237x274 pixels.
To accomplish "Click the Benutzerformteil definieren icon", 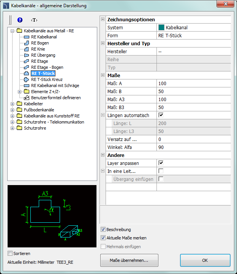I will pos(27,98).
